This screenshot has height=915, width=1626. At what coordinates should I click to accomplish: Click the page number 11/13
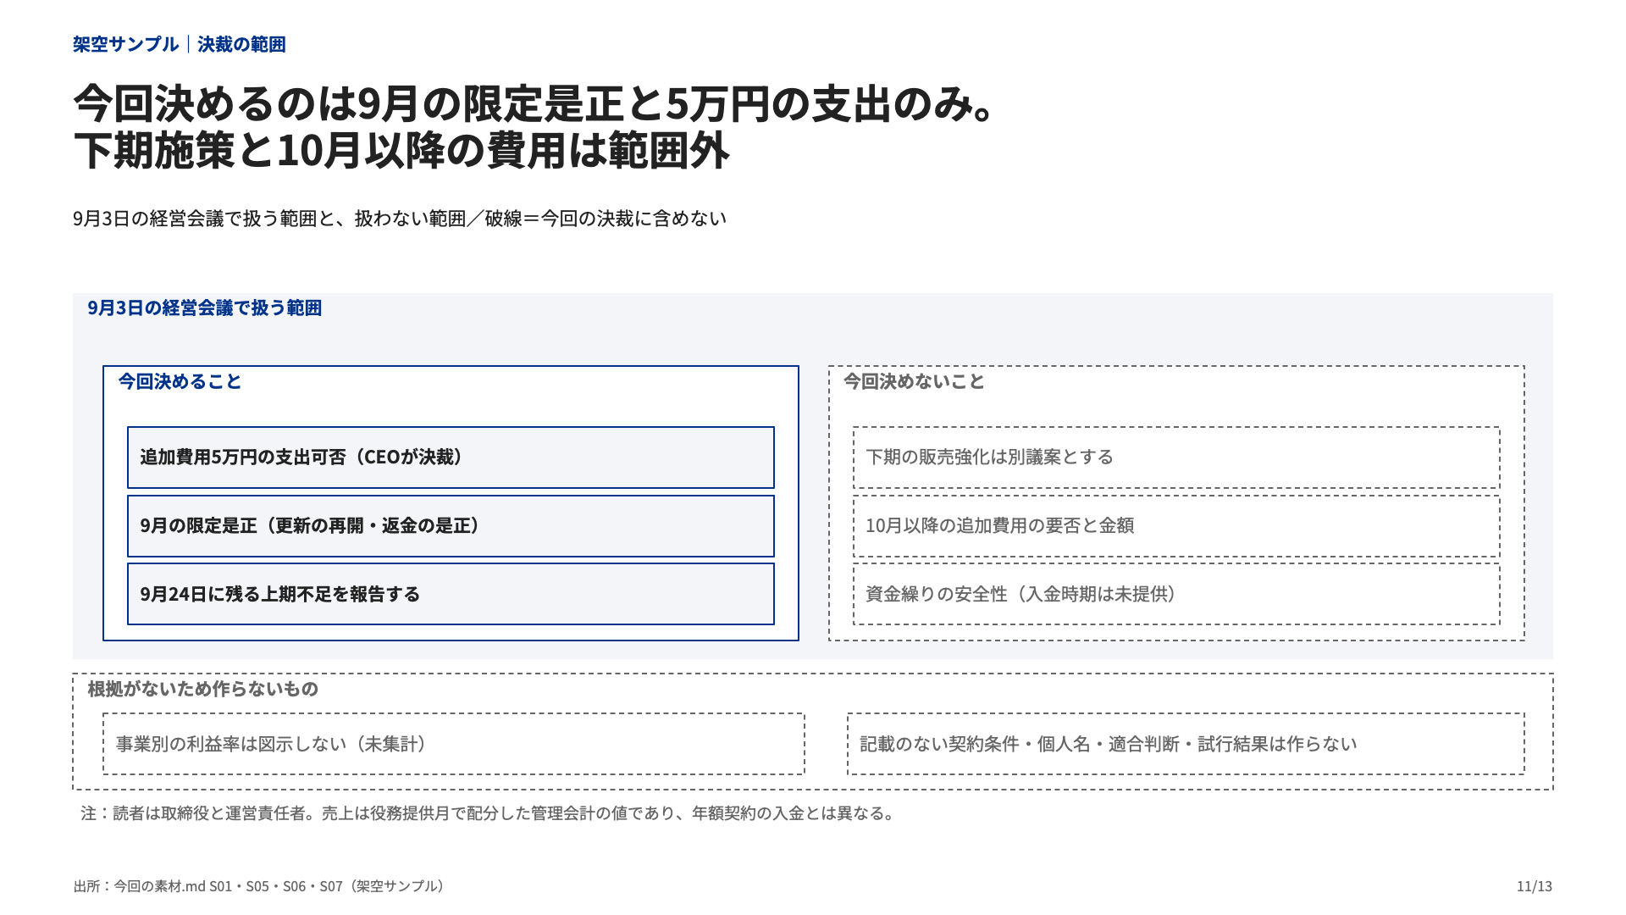[1535, 886]
